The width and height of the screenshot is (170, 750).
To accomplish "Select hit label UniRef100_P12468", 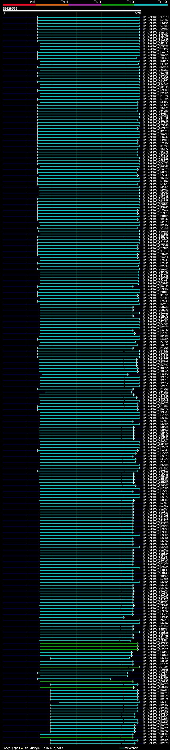I will 156,73.
